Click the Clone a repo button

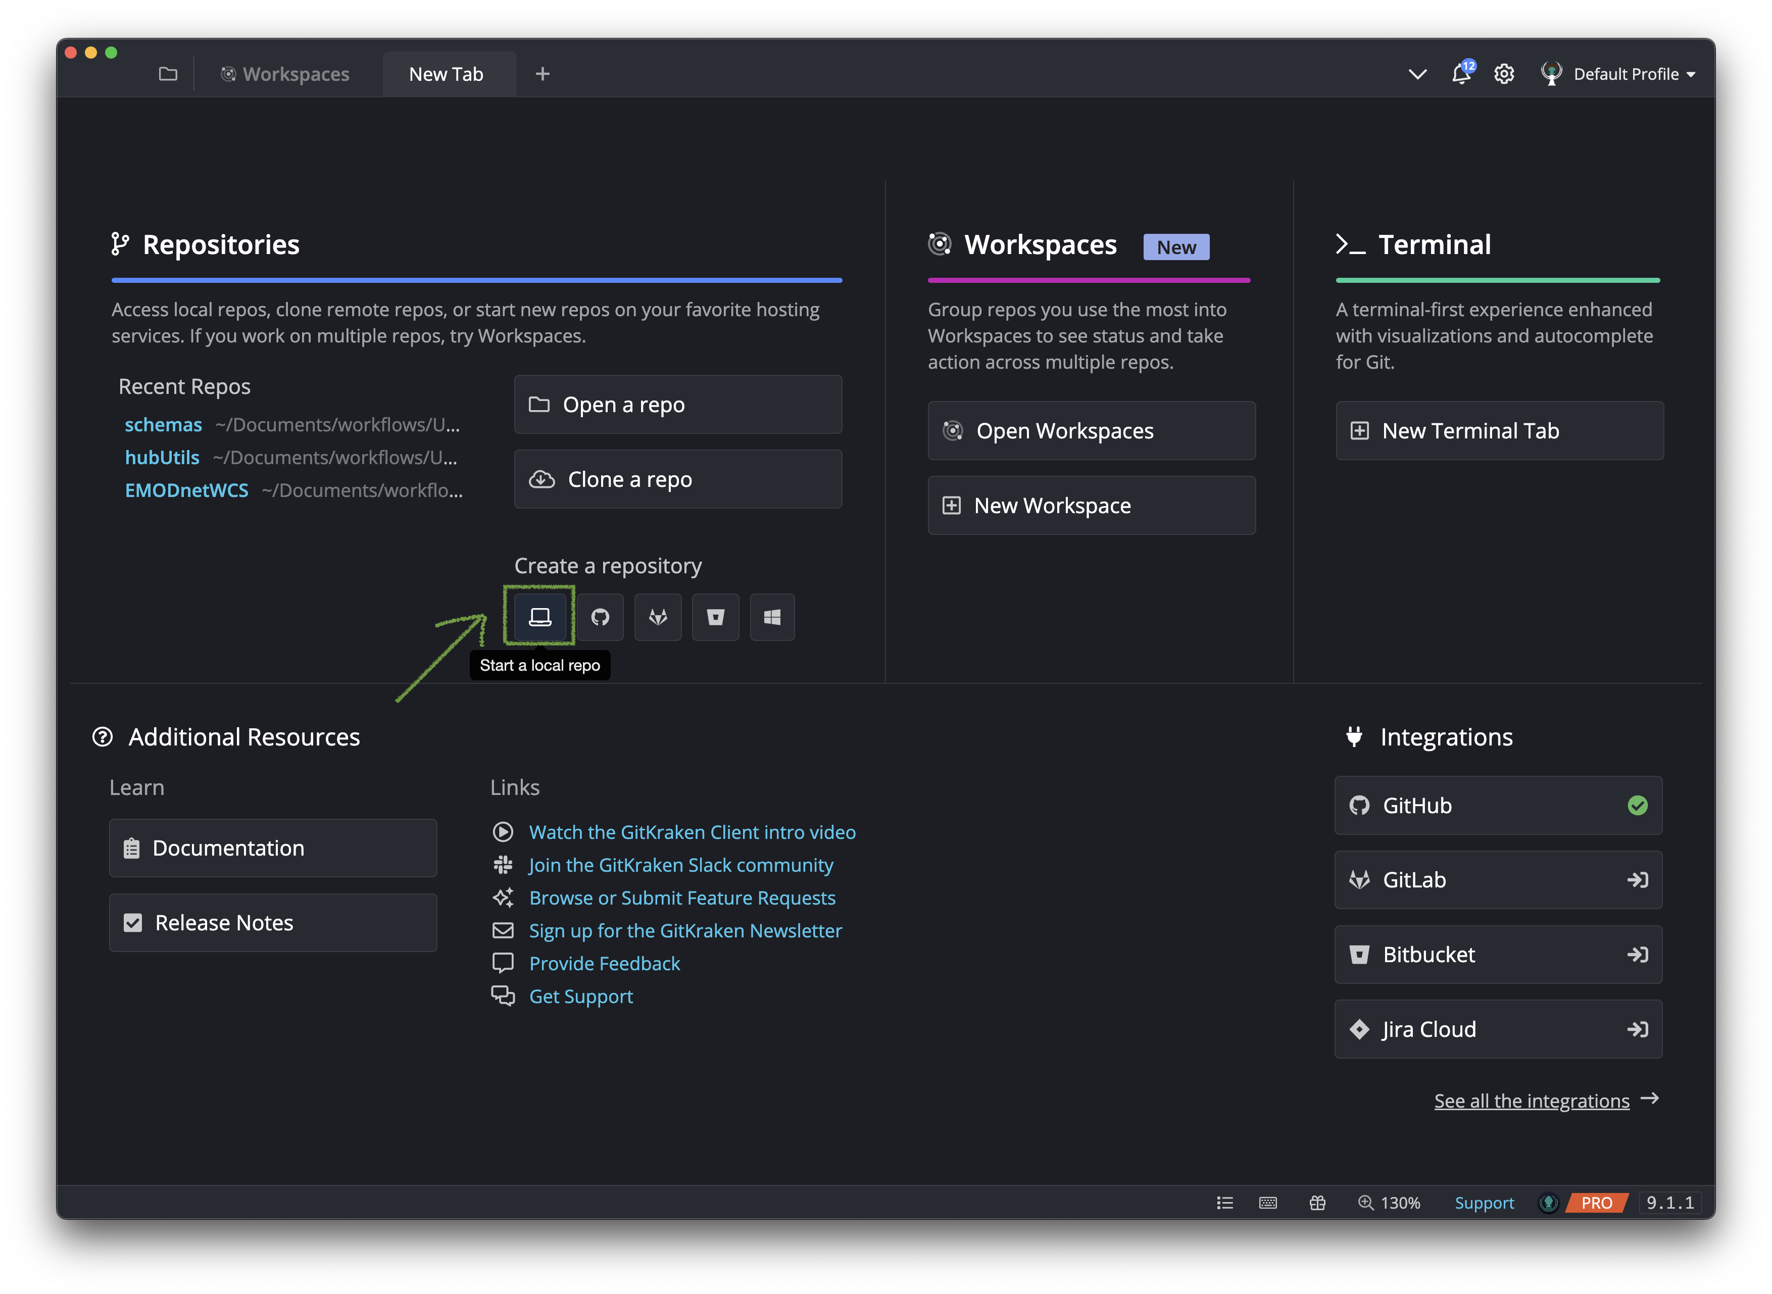click(x=677, y=479)
